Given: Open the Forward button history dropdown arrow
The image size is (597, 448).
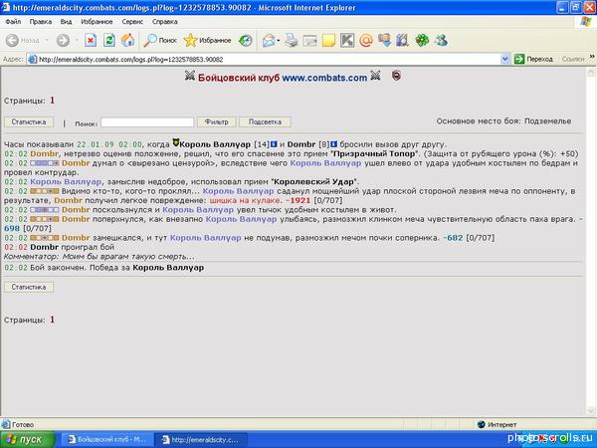Looking at the screenshot, I should click(77, 40).
